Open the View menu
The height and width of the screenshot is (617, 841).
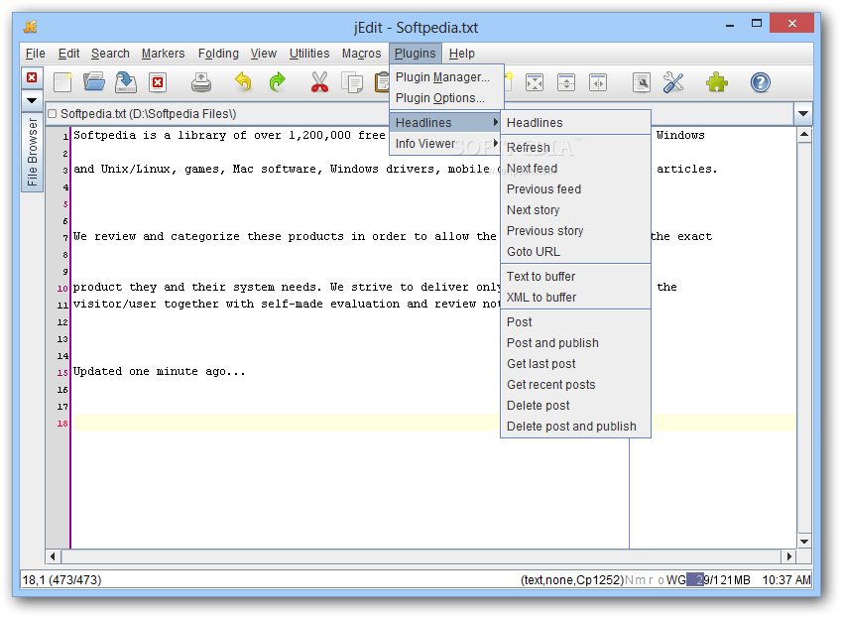264,54
